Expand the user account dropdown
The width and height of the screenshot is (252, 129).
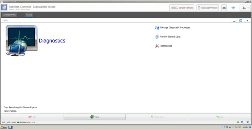point(245,8)
